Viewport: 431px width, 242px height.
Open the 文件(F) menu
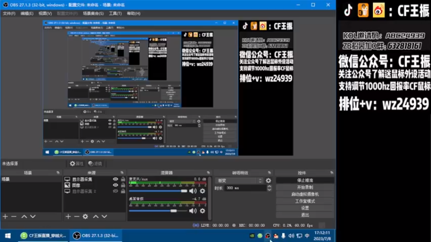9,13
